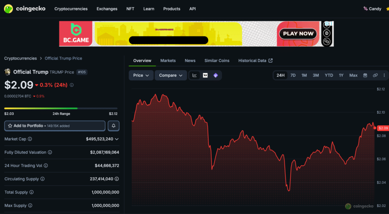Click the 24h Range progress bar
Image resolution: width=389 pixels, height=214 pixels.
[61, 108]
